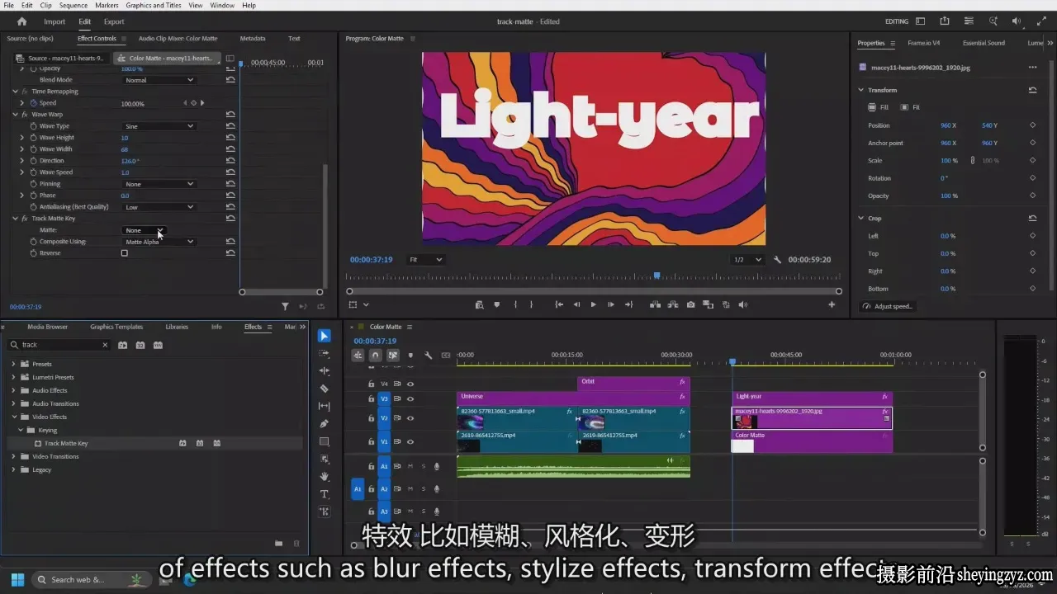Click the Program Monitor playhead marker
Image resolution: width=1057 pixels, height=594 pixels.
656,276
